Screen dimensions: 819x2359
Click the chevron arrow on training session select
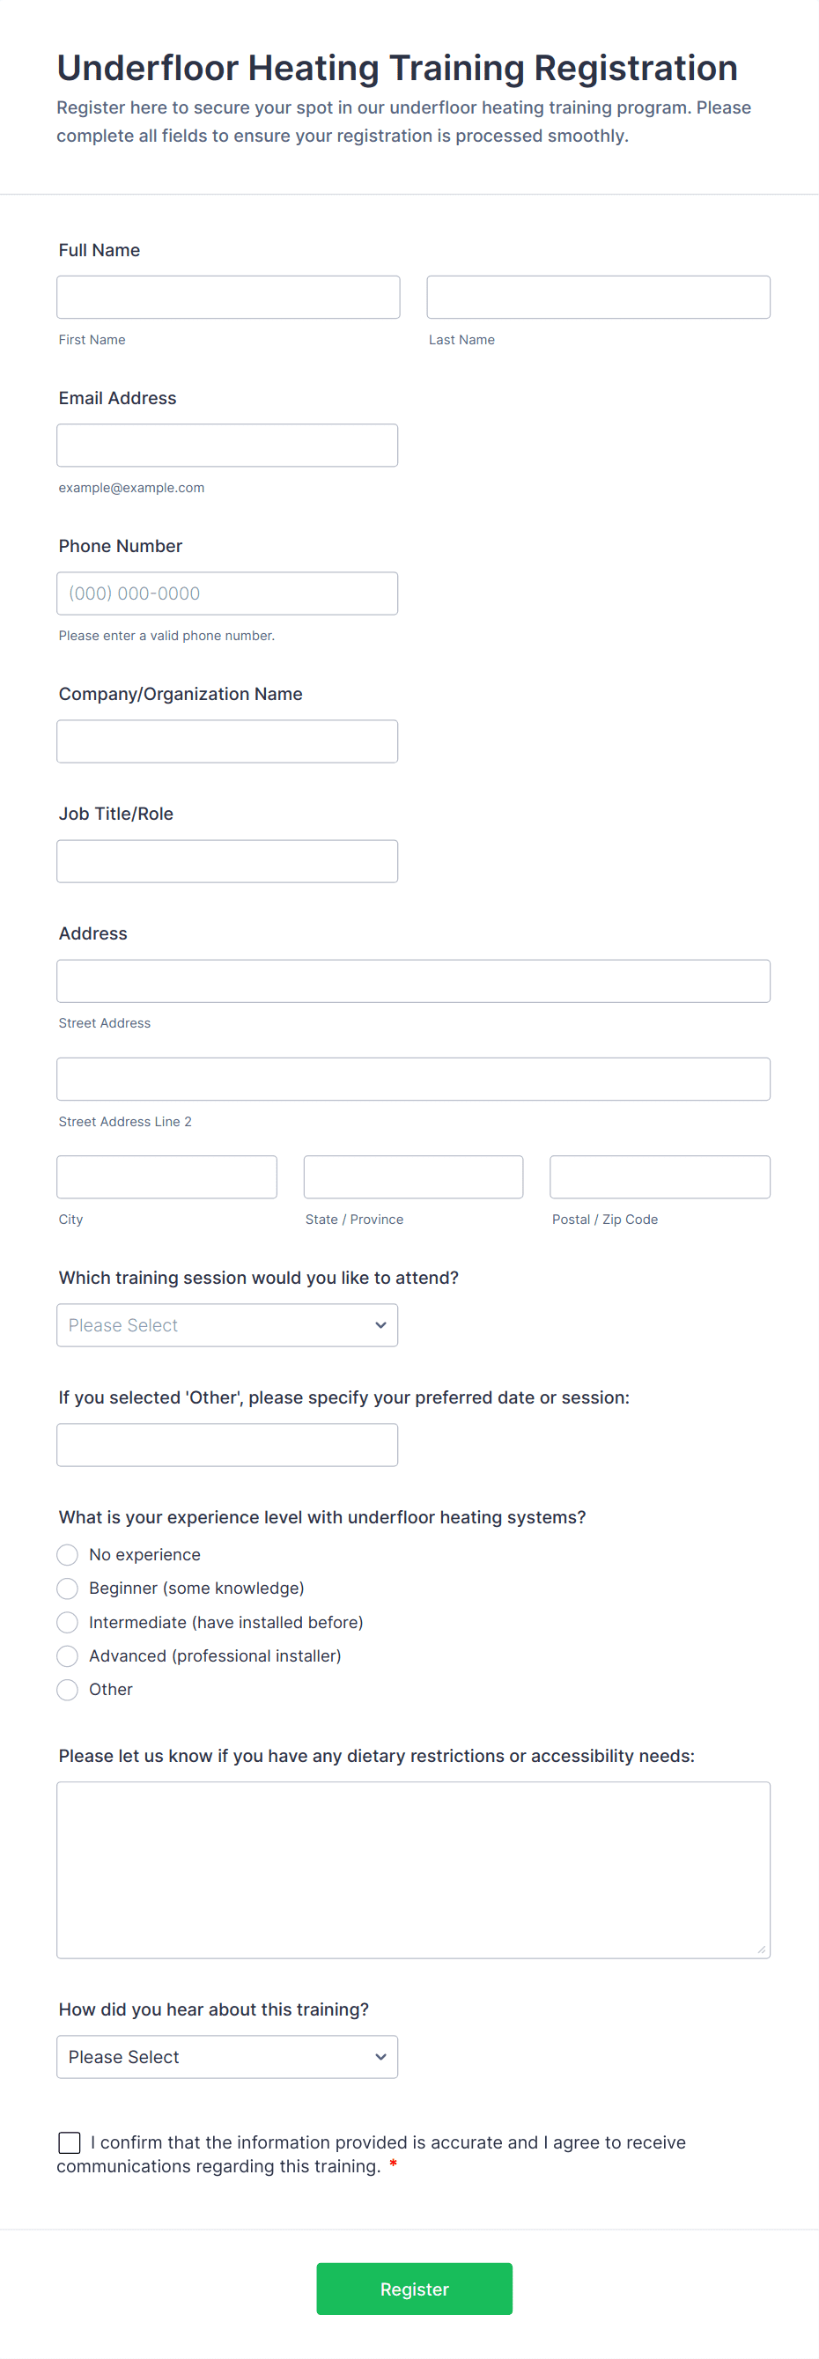[380, 1325]
